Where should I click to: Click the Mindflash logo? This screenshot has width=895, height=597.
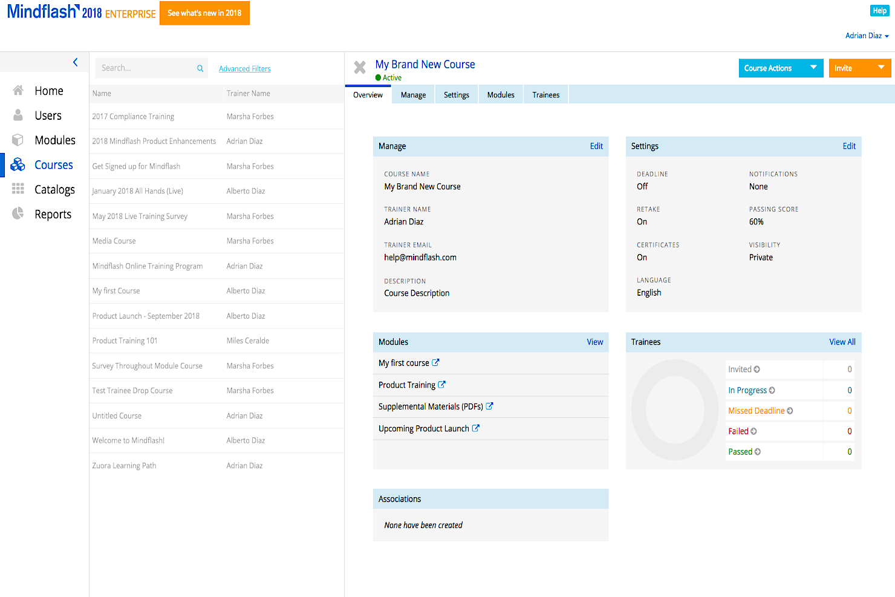(43, 11)
